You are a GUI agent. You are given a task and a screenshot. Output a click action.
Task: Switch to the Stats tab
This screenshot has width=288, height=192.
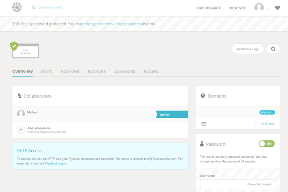46,72
